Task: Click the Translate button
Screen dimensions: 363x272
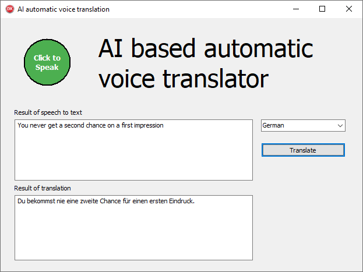Action: point(302,150)
